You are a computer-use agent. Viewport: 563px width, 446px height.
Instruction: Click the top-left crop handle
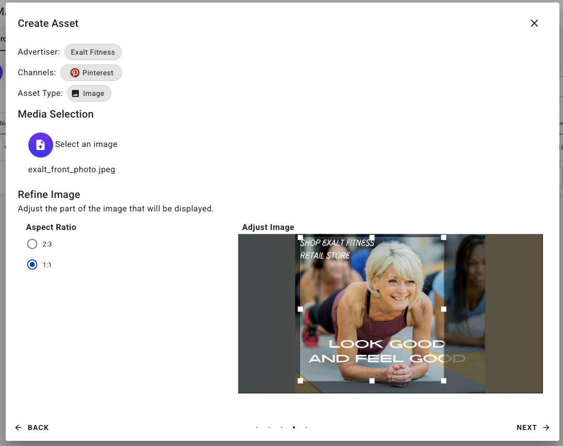tap(301, 238)
